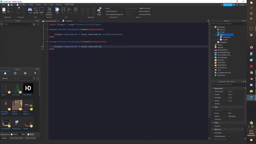Collapse the State properties section
256x144 pixels.
pos(213,123)
